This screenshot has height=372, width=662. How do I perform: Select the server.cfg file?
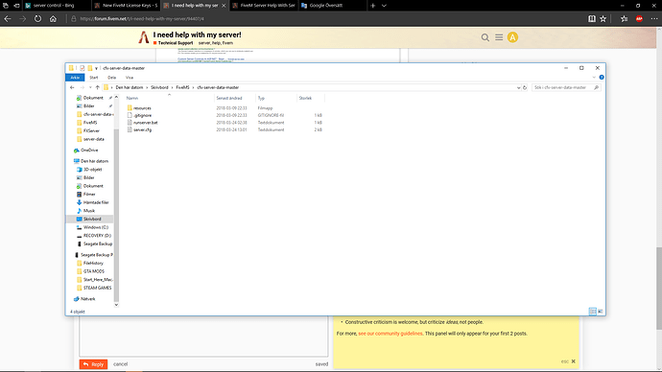point(142,129)
